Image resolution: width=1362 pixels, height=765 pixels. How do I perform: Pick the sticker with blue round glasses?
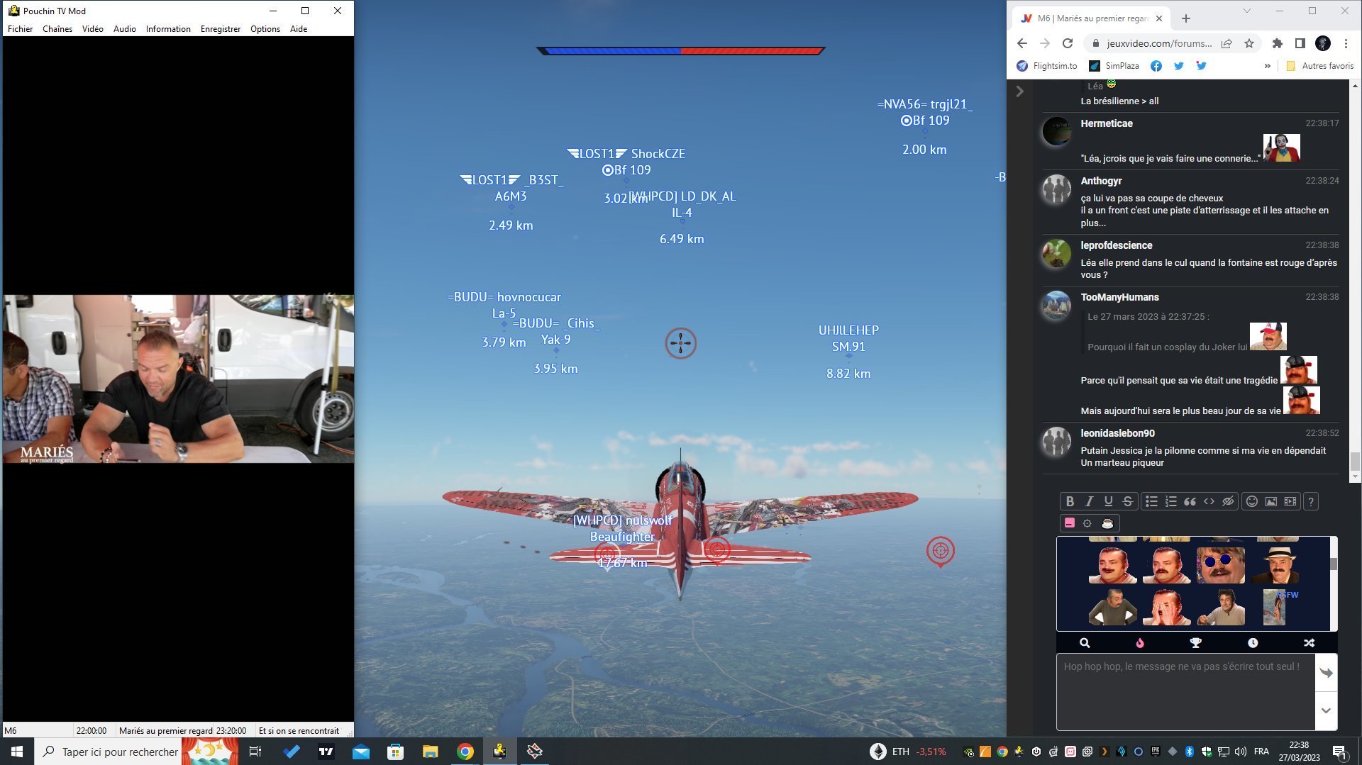point(1221,565)
